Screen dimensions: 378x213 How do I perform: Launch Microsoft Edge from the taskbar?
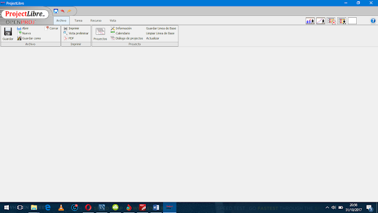[x=47, y=208]
